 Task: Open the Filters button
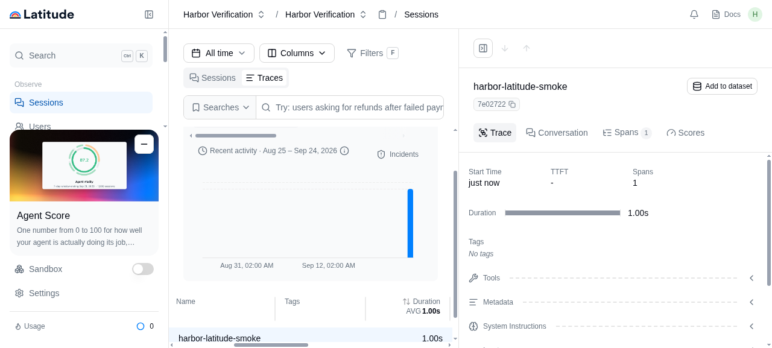372,53
